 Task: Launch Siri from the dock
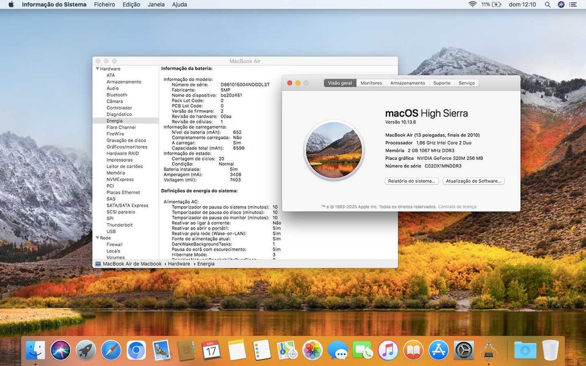pyautogui.click(x=60, y=350)
